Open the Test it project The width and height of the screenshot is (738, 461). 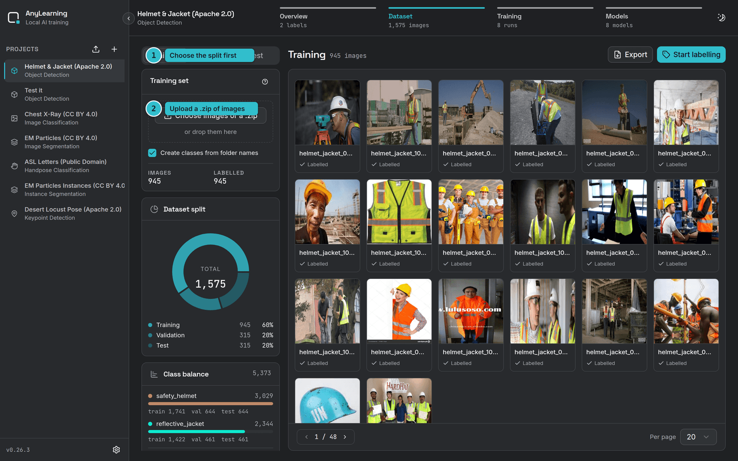[x=65, y=94]
